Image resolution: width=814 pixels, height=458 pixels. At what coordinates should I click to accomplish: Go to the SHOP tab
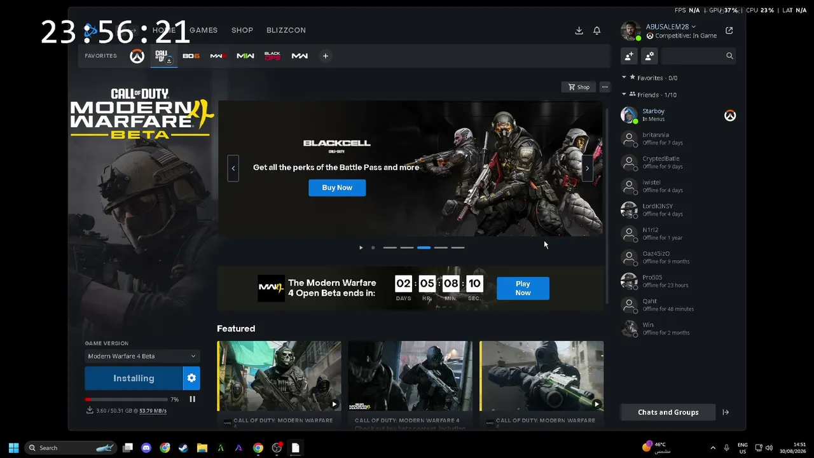(x=242, y=30)
